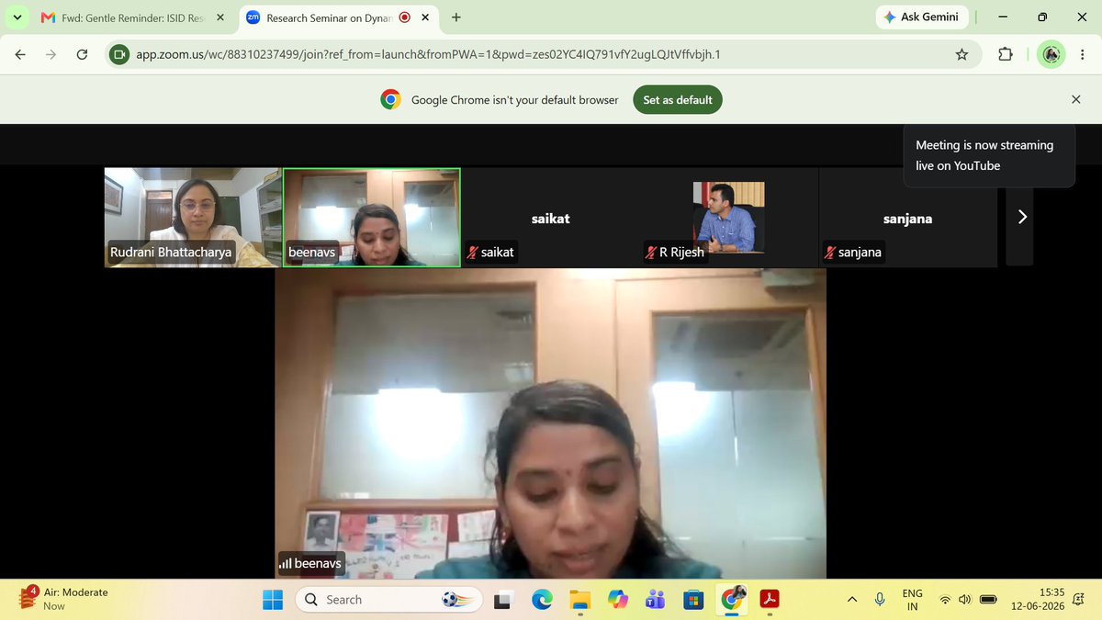
Task: Open the Chrome profile avatar
Action: click(x=1051, y=54)
